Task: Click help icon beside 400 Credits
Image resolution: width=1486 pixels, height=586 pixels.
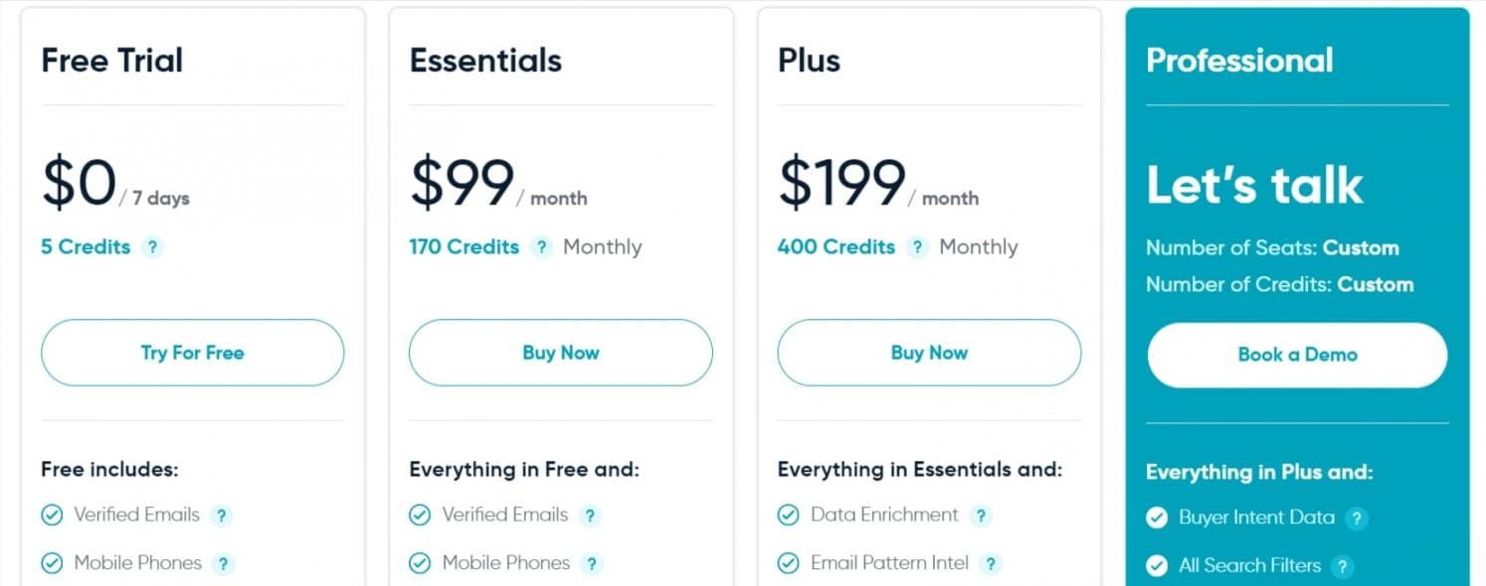Action: click(917, 247)
